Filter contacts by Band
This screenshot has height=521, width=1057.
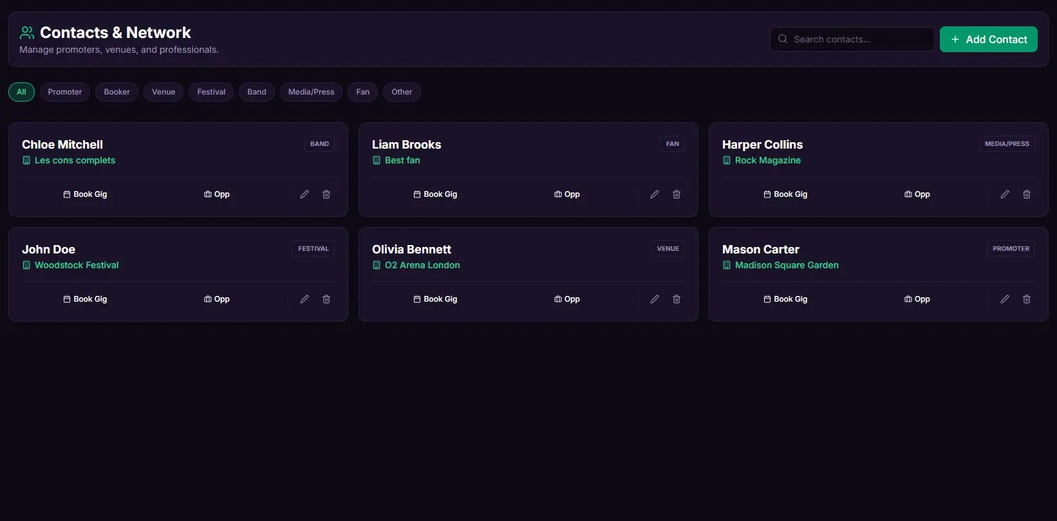[257, 92]
